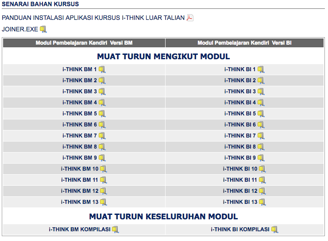
Task: Click the Modul Pembelajaran Kendiri Versi BI header
Action: pyautogui.click(x=244, y=43)
